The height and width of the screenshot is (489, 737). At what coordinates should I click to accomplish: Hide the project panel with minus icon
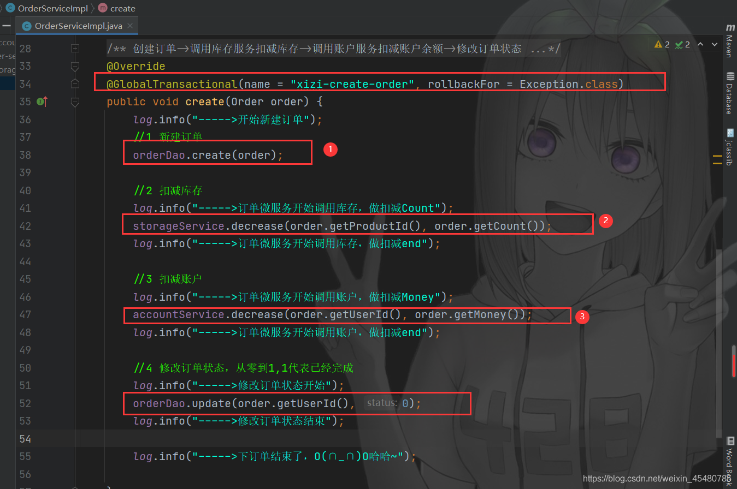[6, 26]
